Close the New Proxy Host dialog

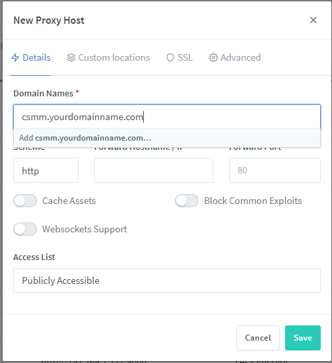(313, 20)
